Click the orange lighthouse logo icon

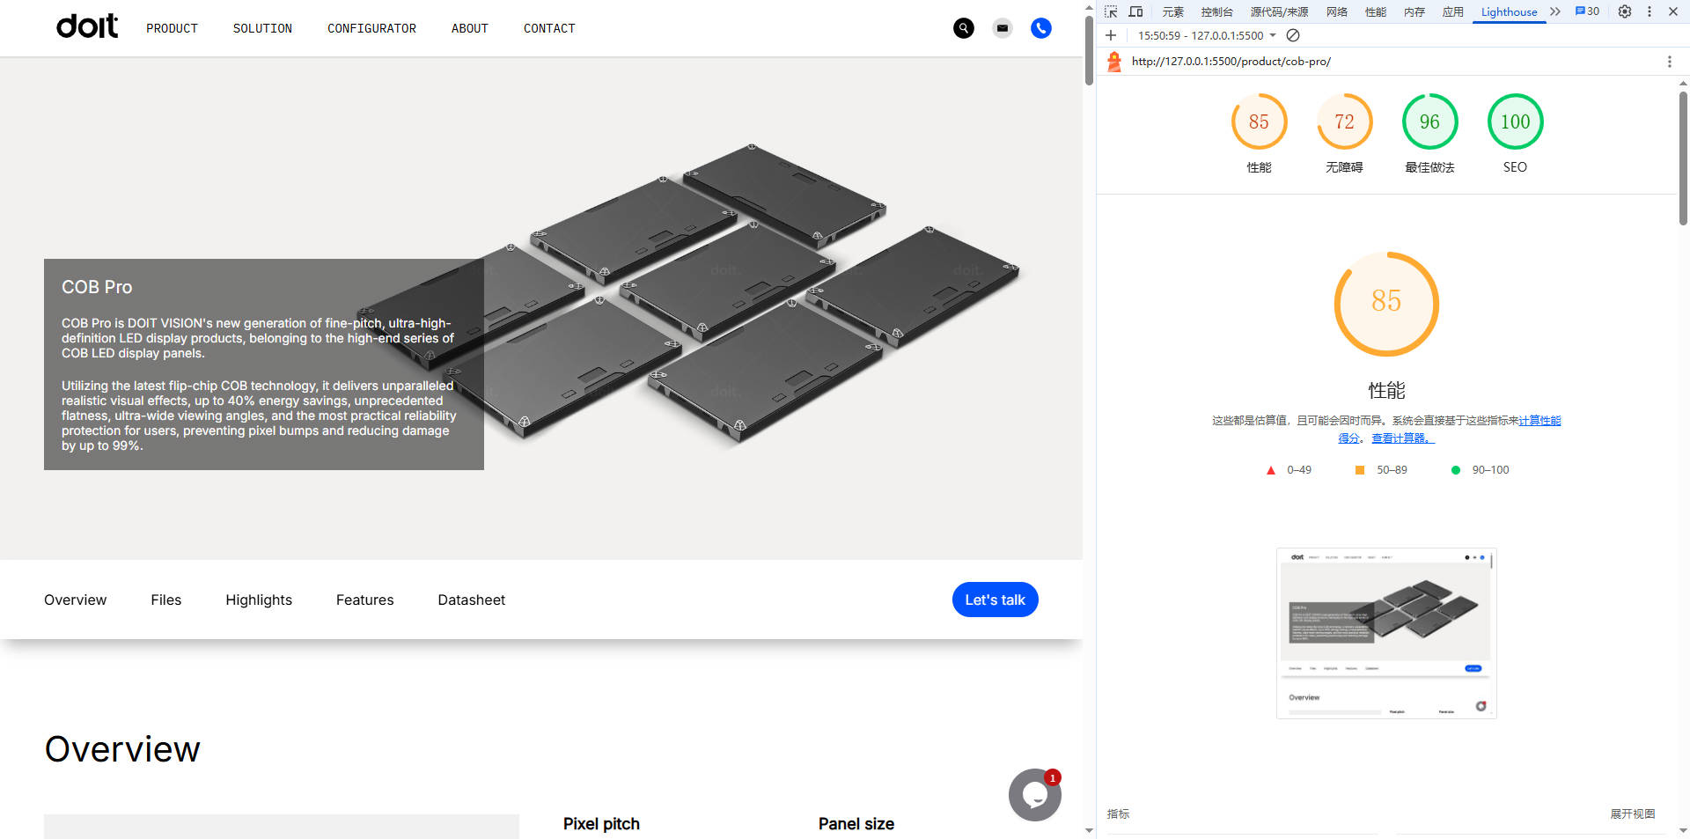(x=1113, y=62)
